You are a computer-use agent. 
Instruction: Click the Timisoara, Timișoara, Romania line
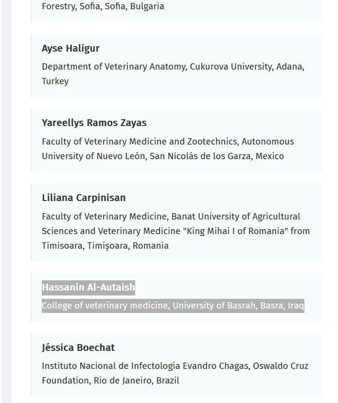tap(105, 246)
